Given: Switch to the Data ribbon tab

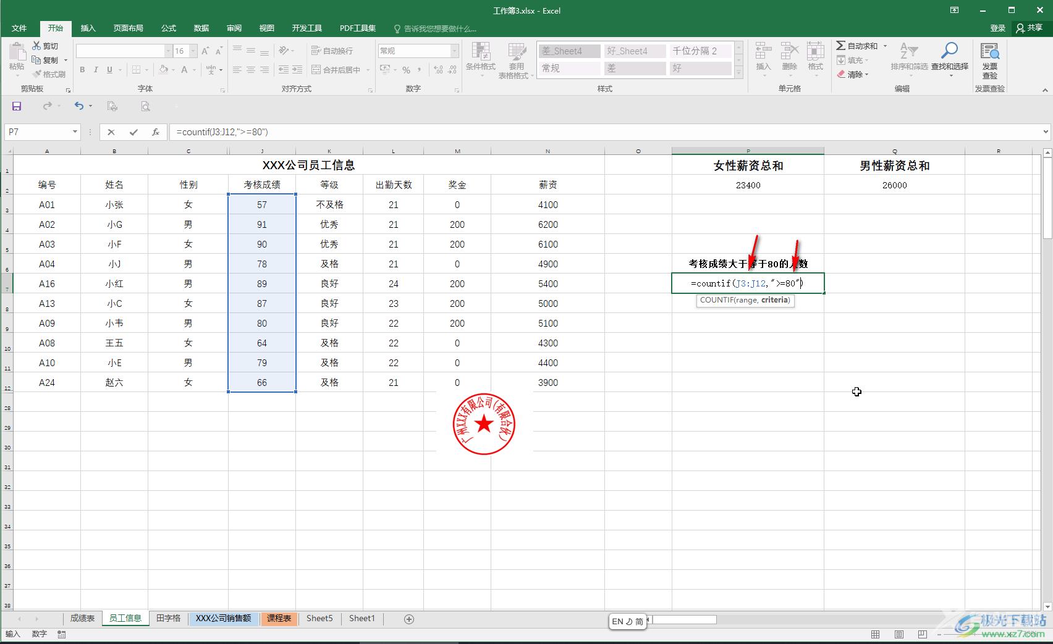Looking at the screenshot, I should tap(201, 28).
